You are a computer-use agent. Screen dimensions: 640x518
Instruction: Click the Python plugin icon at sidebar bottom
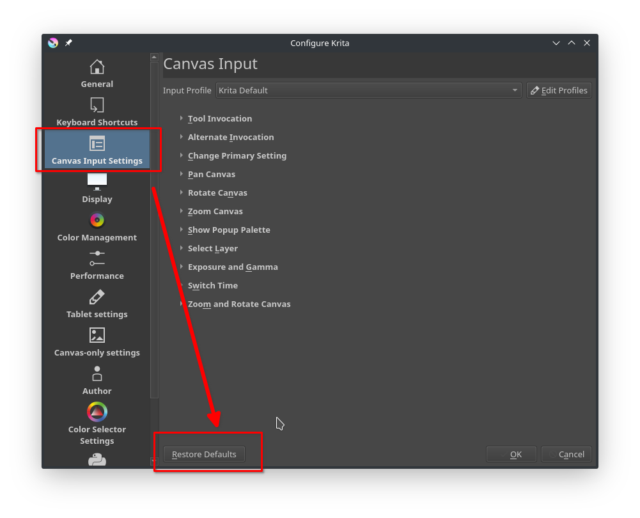coord(97,459)
